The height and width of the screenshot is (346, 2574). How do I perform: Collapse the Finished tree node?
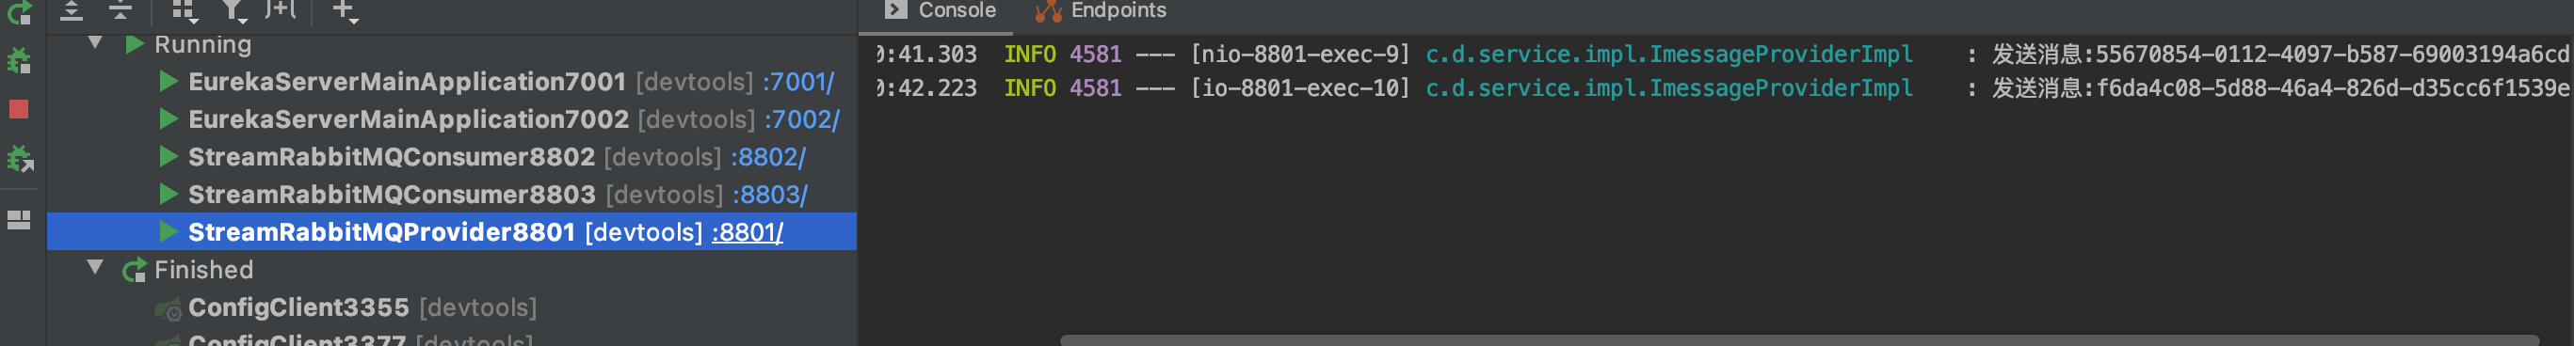point(96,267)
